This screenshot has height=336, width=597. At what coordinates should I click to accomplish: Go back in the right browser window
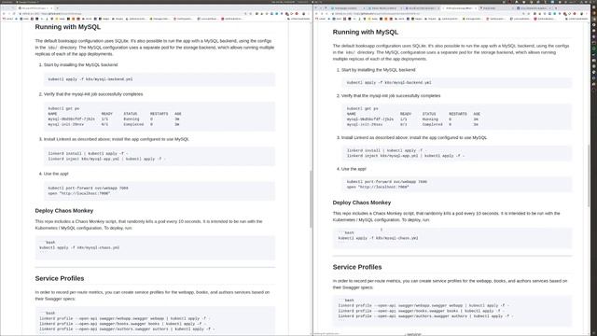(316, 14)
